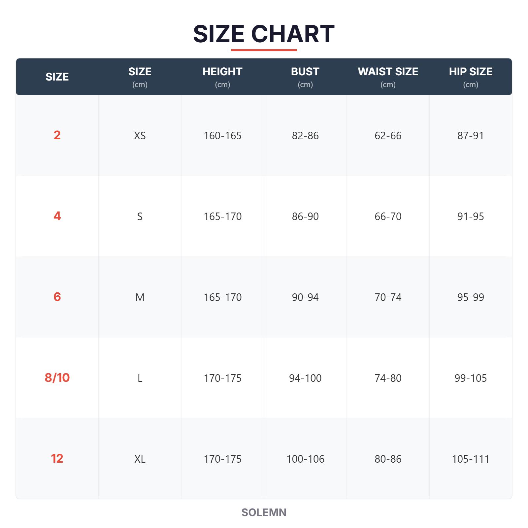Click the red size 6 row label
Image resolution: width=528 pixels, height=528 pixels.
pyautogui.click(x=57, y=297)
